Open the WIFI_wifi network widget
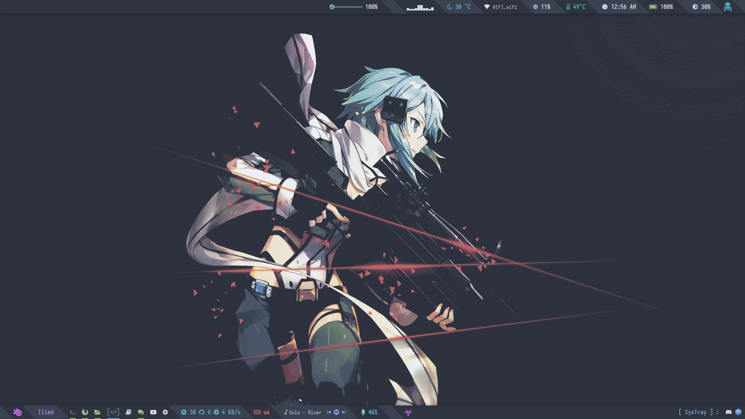Image resolution: width=745 pixels, height=419 pixels. click(501, 7)
